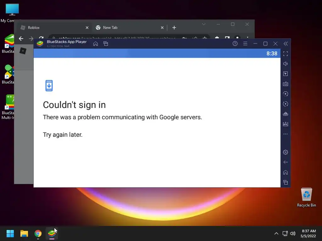This screenshot has height=241, width=322.
Task: Select BlueStacks Multi-Instance desktop shortcut
Action: pos(8,107)
